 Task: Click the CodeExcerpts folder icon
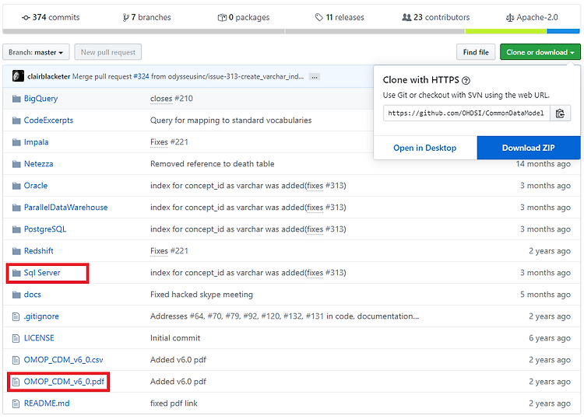pyautogui.click(x=16, y=120)
